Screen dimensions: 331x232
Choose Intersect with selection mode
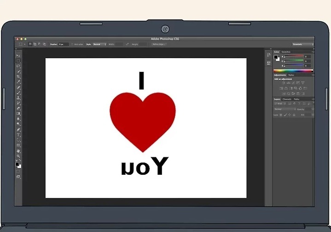click(x=44, y=44)
